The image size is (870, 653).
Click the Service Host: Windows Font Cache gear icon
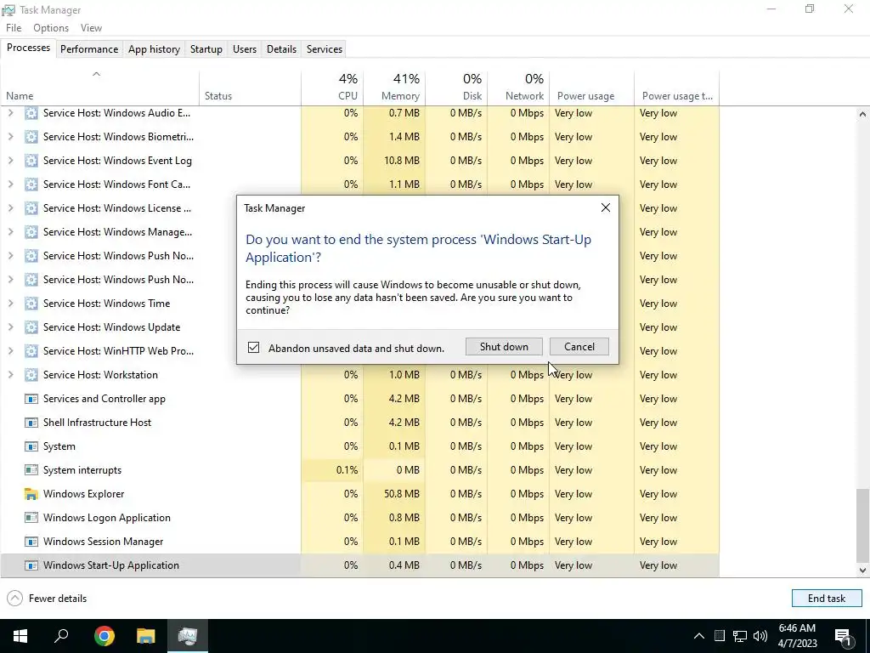pyautogui.click(x=31, y=185)
